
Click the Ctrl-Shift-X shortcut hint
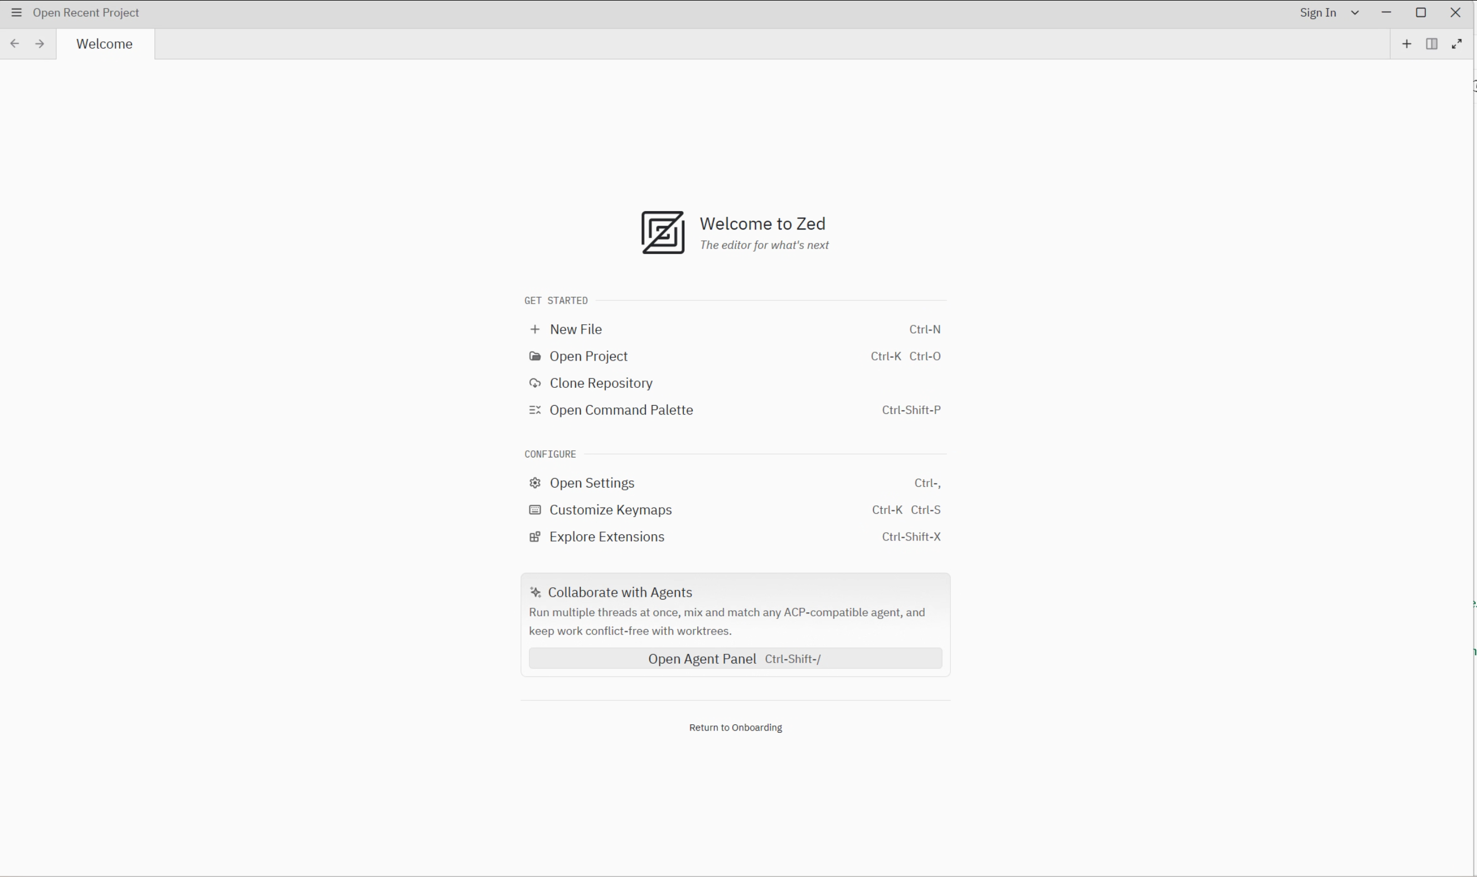point(911,537)
